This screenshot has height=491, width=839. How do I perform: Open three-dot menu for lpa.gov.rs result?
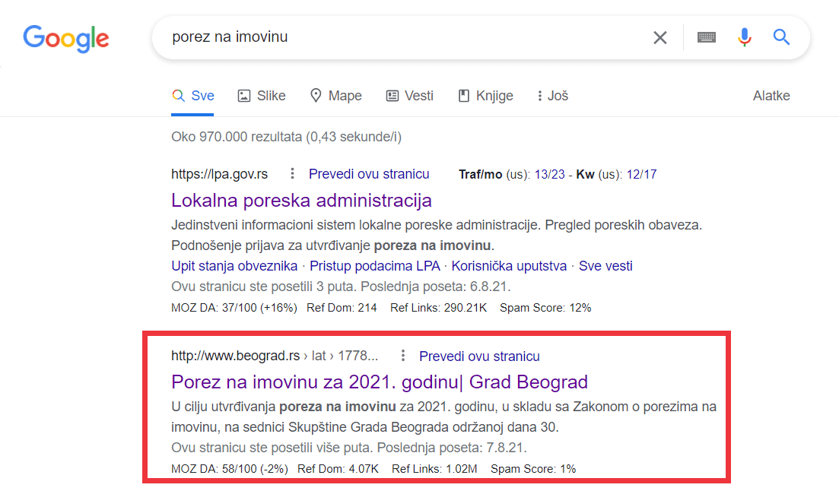(x=292, y=174)
